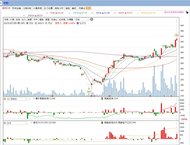Open the 日線 period dropdown
190x145 pixels.
pos(82,20)
